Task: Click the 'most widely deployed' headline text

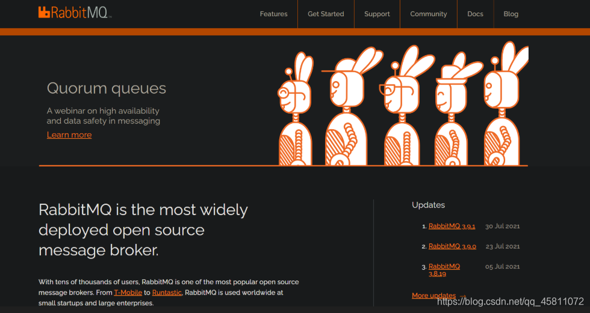Action: [143, 229]
